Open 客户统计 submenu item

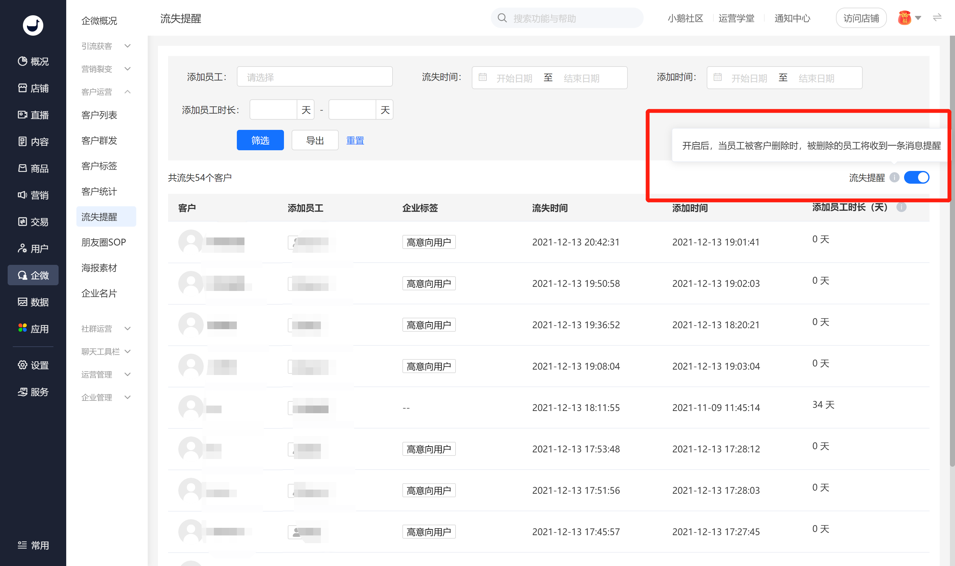pyautogui.click(x=99, y=191)
